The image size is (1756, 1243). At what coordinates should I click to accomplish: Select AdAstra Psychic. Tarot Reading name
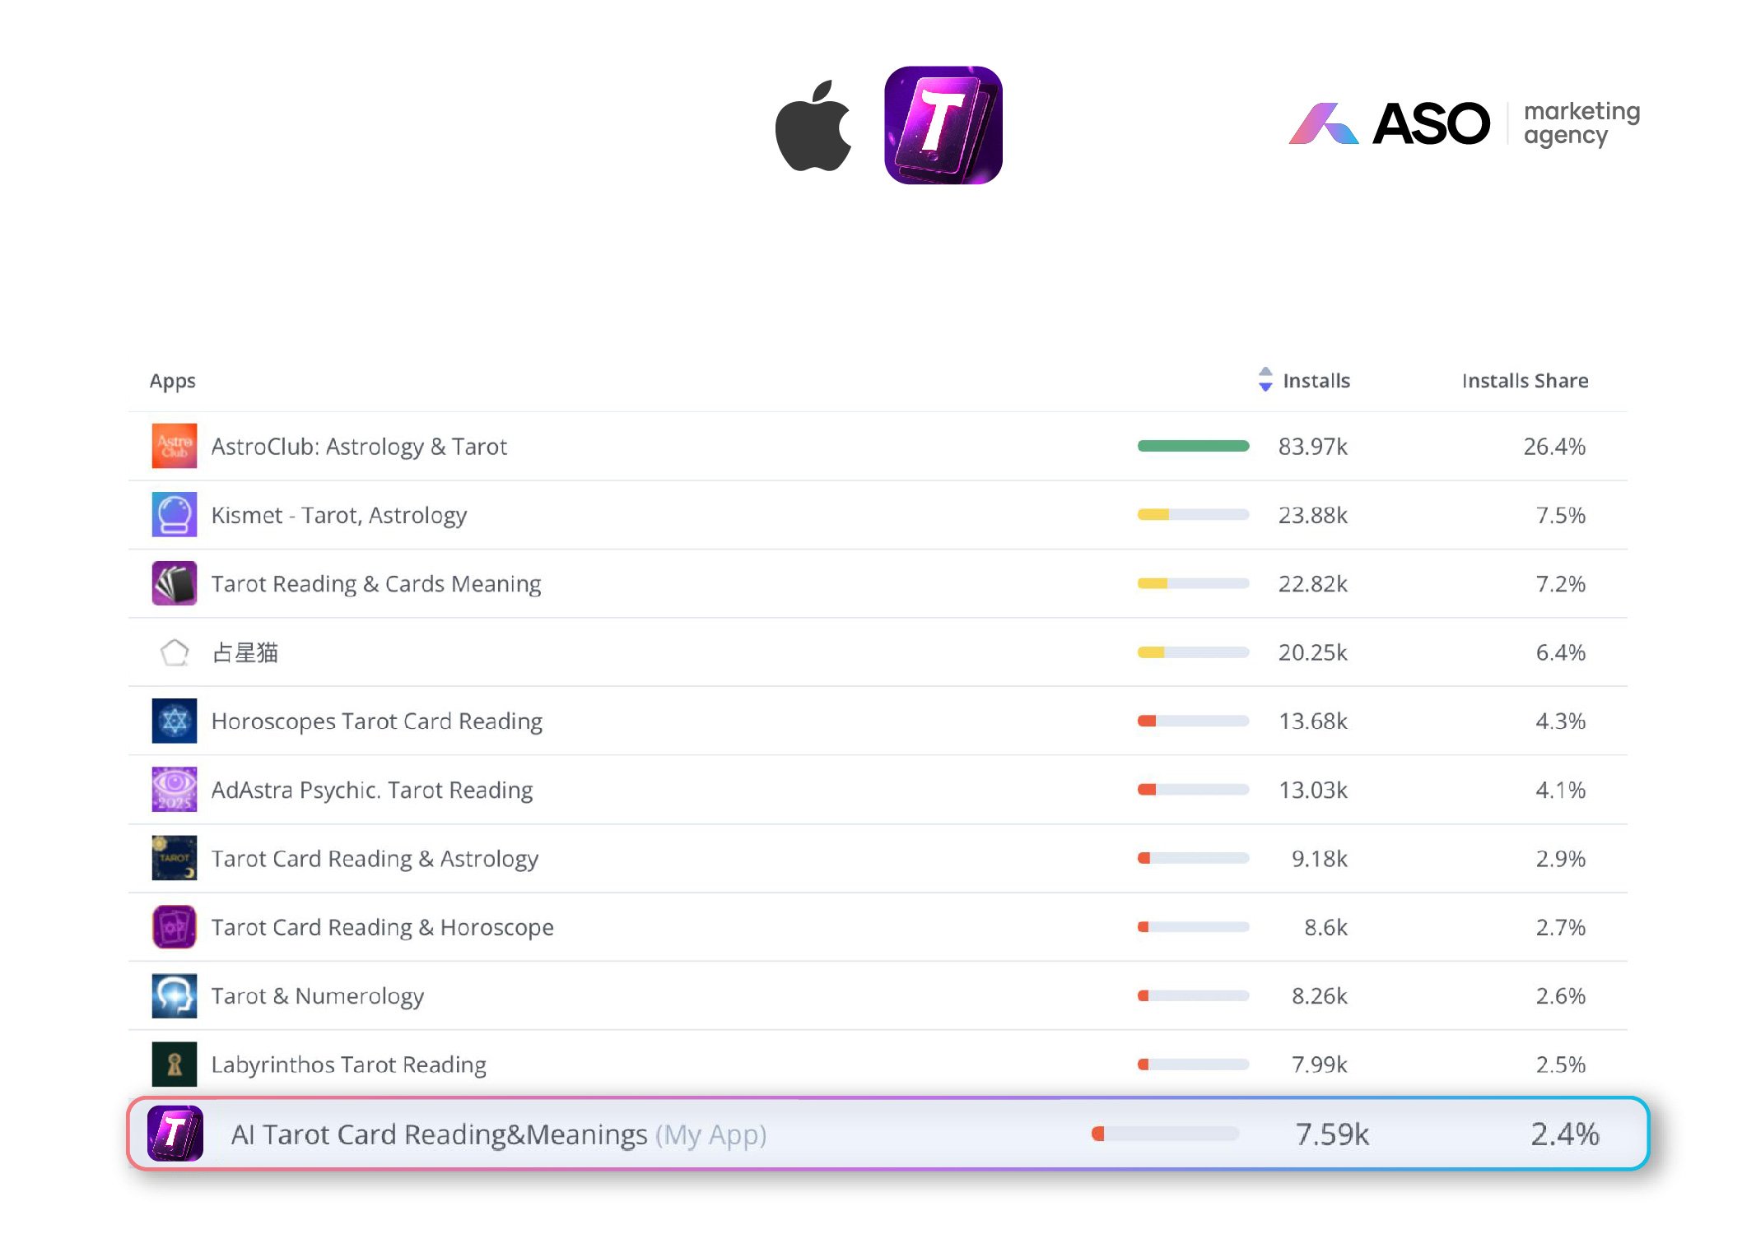[372, 790]
